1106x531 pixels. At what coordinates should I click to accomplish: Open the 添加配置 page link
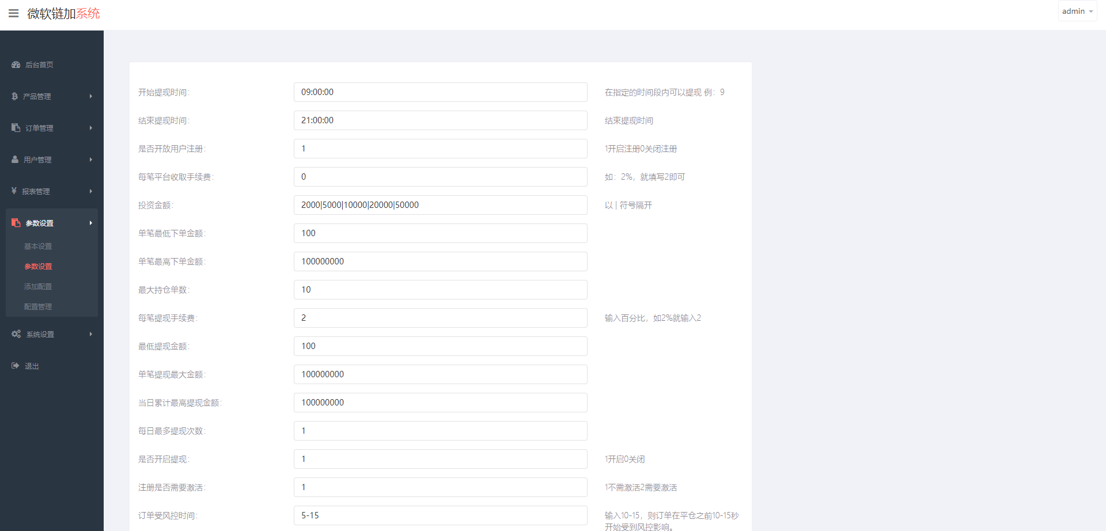point(37,286)
